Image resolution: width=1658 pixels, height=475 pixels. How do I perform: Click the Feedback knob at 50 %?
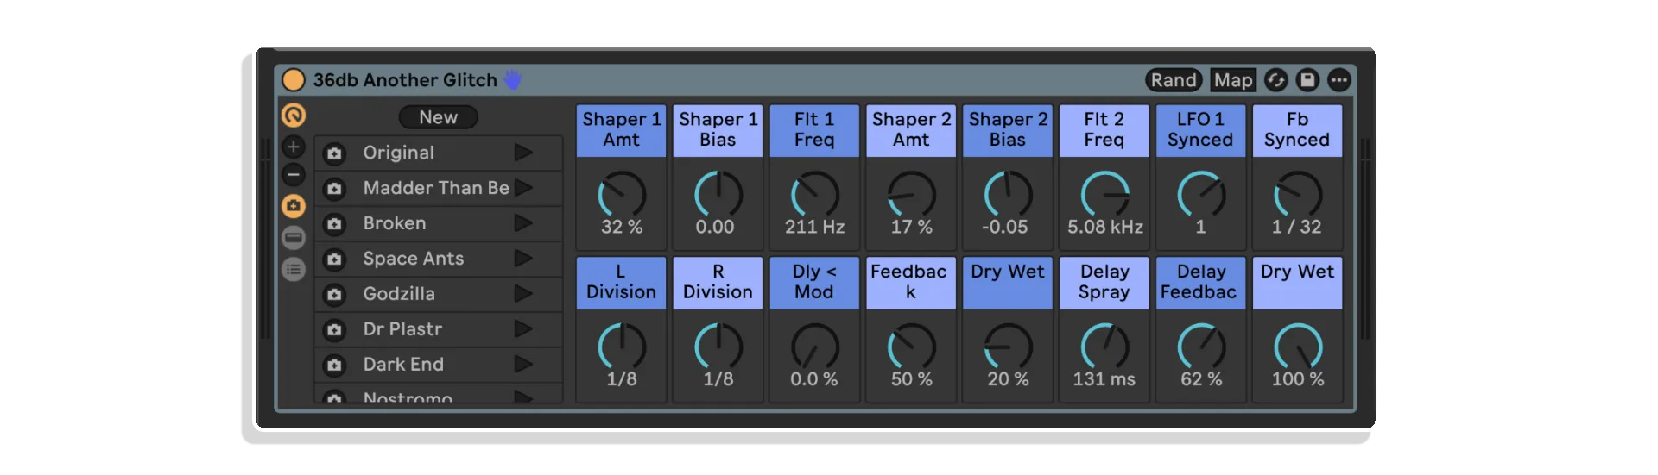point(912,347)
